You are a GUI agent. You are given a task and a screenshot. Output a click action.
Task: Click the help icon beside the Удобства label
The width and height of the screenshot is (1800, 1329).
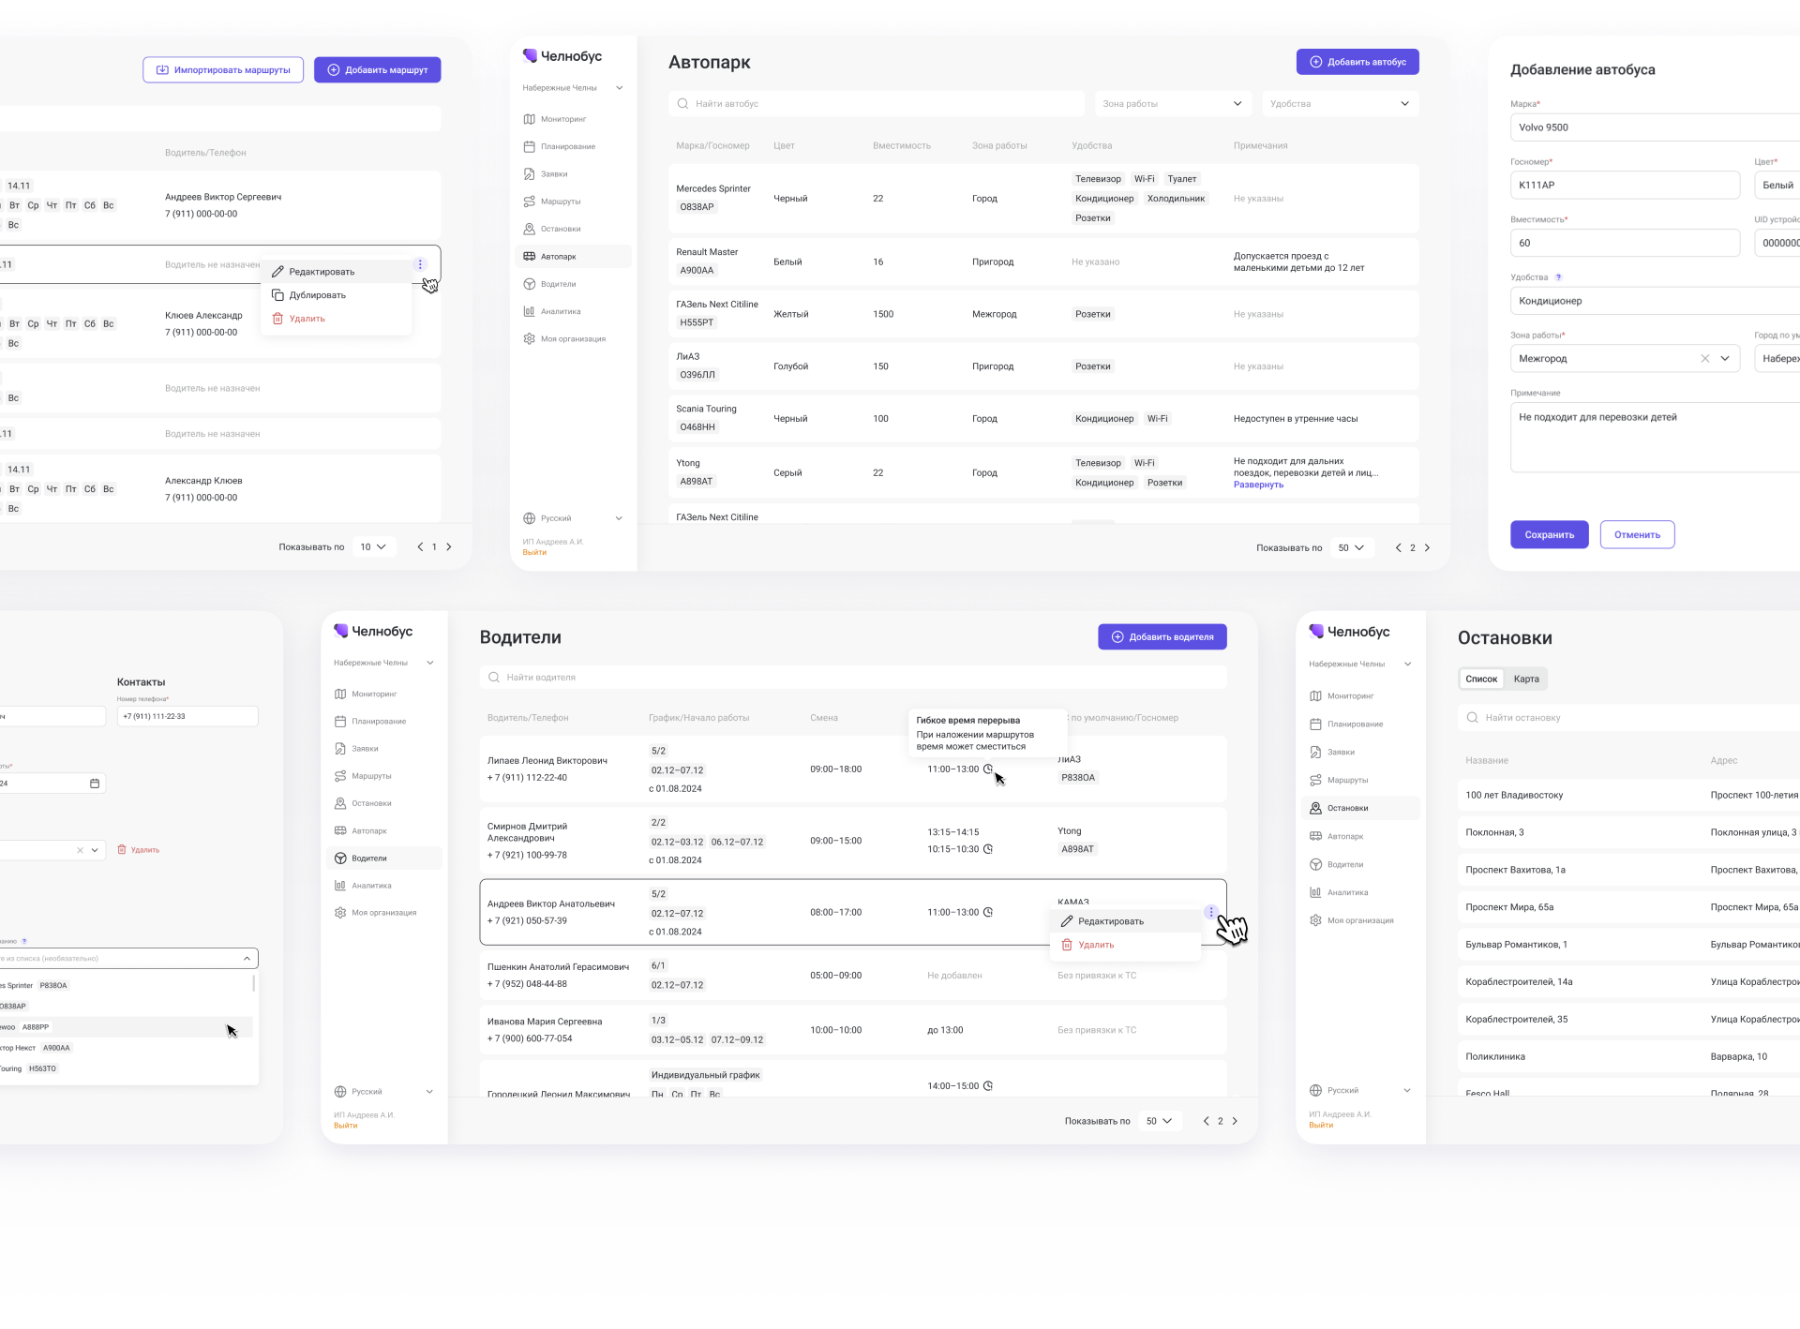(x=1559, y=277)
